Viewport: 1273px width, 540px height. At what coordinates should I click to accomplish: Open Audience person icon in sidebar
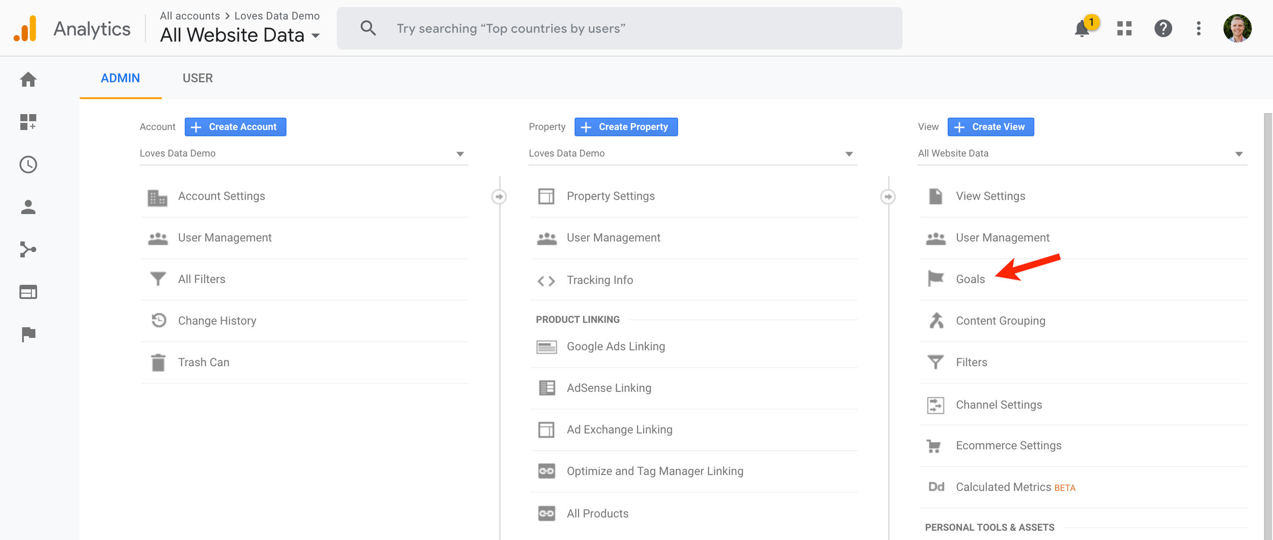(x=28, y=207)
